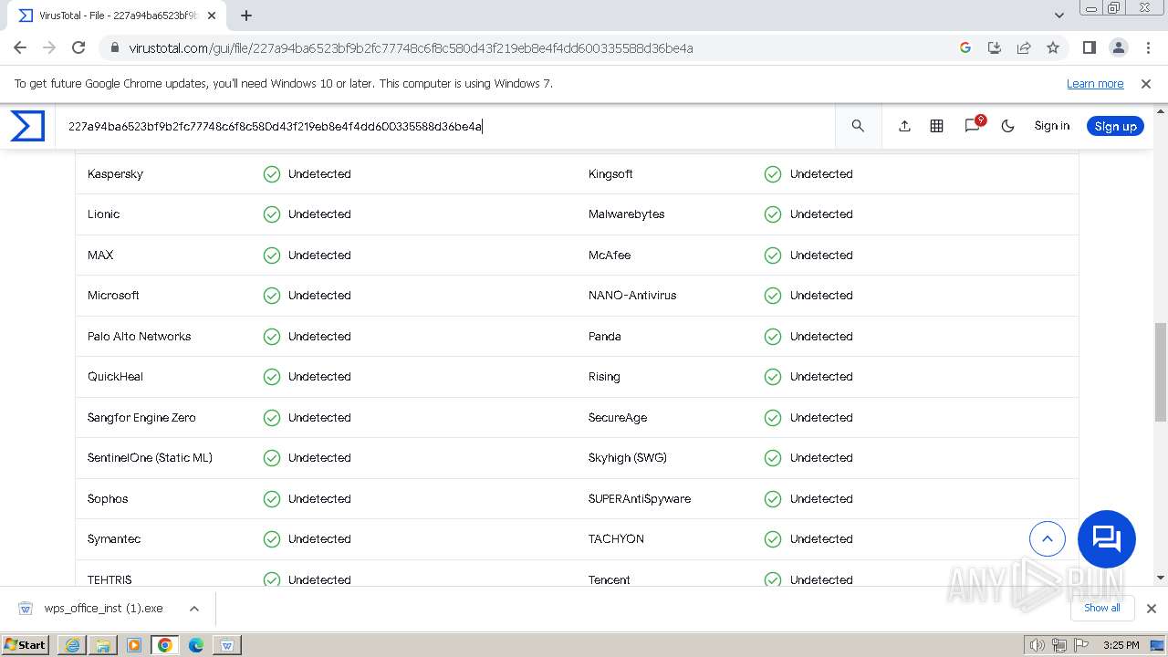Open File Explorer from taskbar
The height and width of the screenshot is (657, 1168).
103,644
